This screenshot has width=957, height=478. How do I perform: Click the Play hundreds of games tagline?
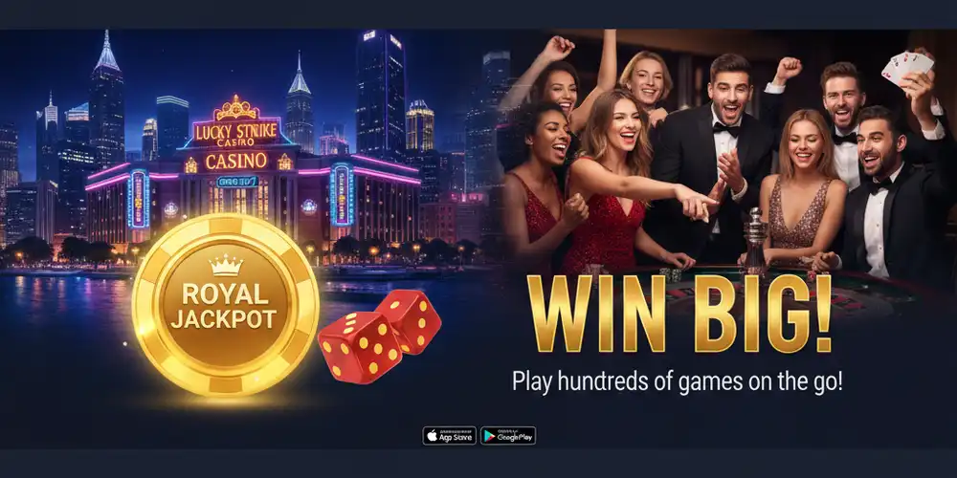pos(678,381)
